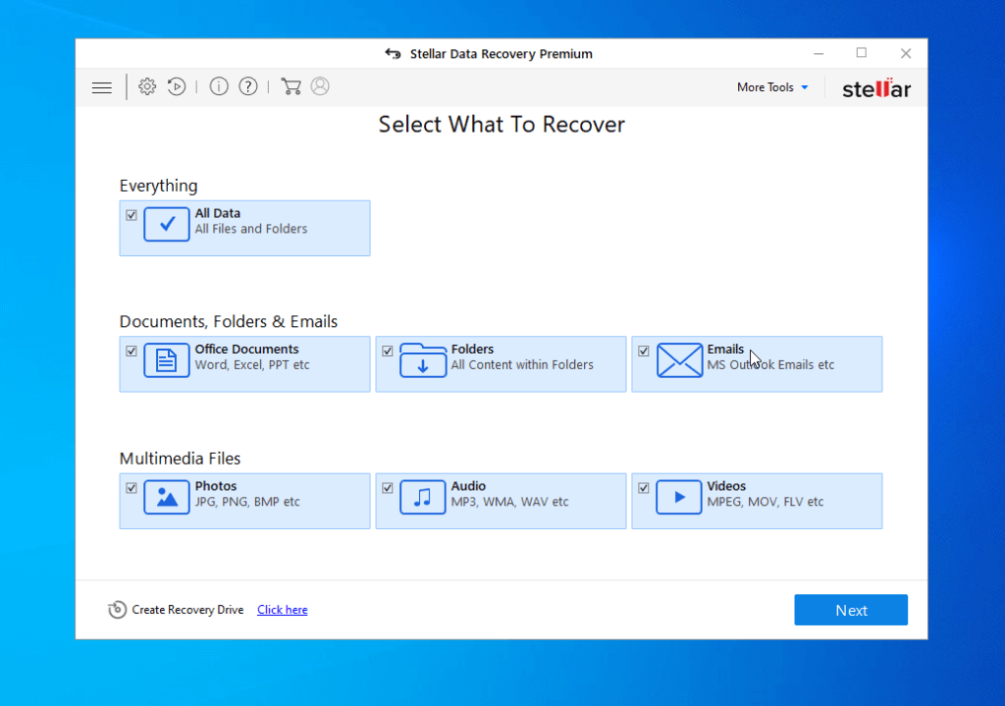Click the recovery history icon in toolbar

177,86
